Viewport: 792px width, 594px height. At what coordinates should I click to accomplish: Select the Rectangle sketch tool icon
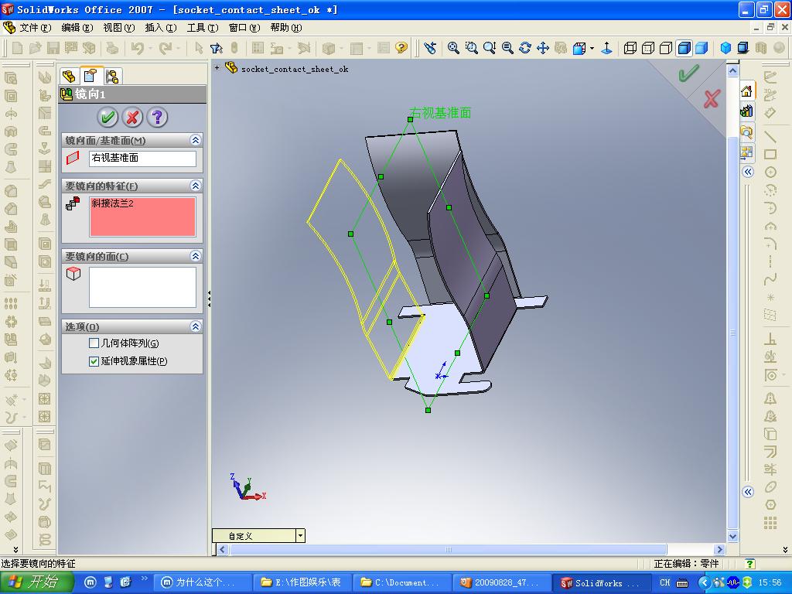770,154
